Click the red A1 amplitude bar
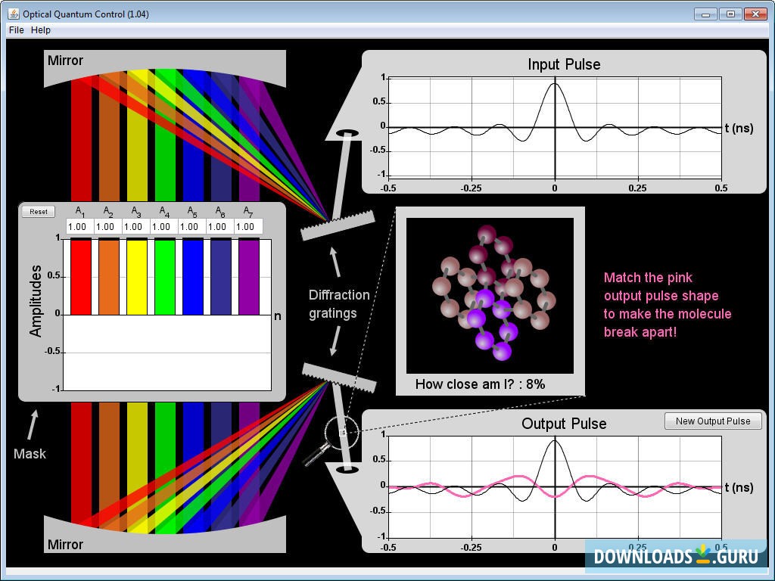Screen dimensions: 775x581 (x=81, y=277)
